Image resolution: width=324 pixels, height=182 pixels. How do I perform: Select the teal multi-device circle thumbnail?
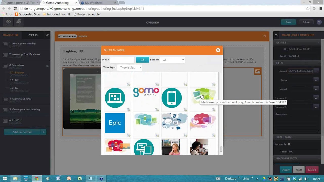(144, 147)
